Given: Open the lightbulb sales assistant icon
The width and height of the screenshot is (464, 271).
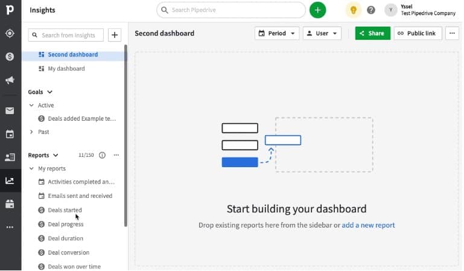Looking at the screenshot, I should [x=353, y=10].
